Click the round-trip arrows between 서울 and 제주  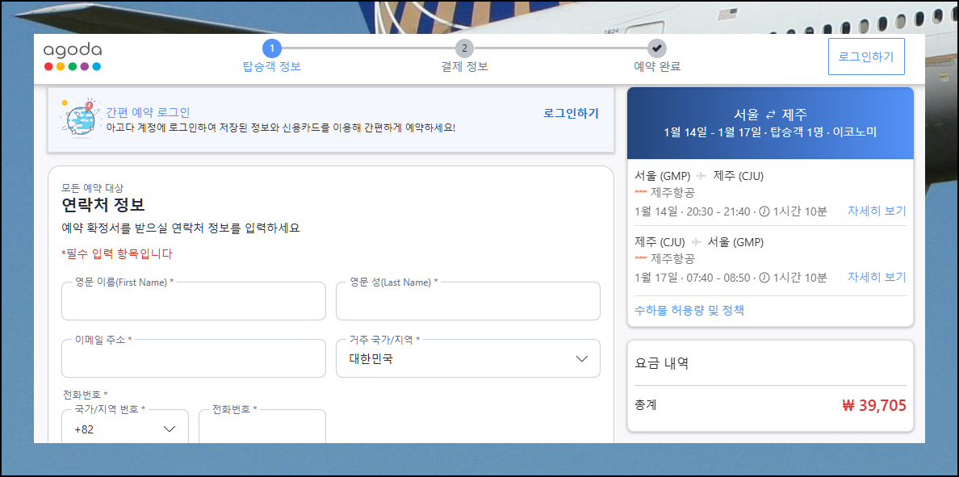coord(771,115)
